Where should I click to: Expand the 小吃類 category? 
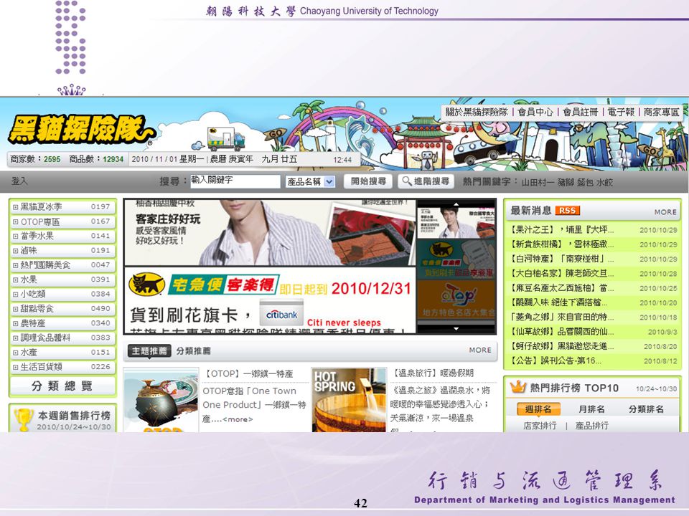pyautogui.click(x=15, y=294)
